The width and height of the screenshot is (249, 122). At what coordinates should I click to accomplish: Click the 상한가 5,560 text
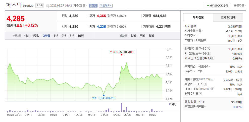[116, 16]
